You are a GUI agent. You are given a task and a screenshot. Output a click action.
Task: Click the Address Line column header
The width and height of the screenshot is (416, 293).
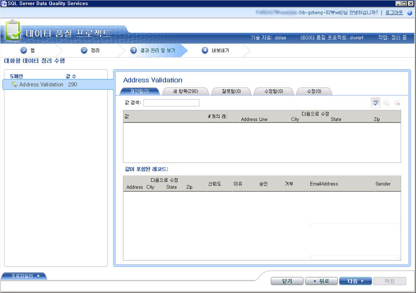pyautogui.click(x=254, y=119)
